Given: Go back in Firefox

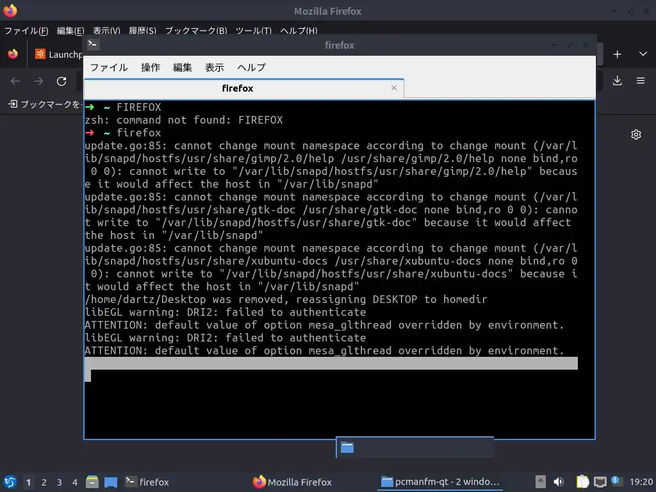Looking at the screenshot, I should [15, 81].
